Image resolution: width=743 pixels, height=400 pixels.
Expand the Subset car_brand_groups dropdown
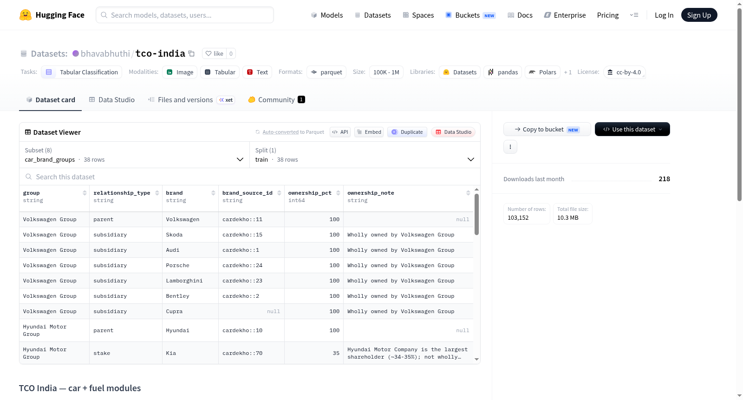tap(135, 155)
